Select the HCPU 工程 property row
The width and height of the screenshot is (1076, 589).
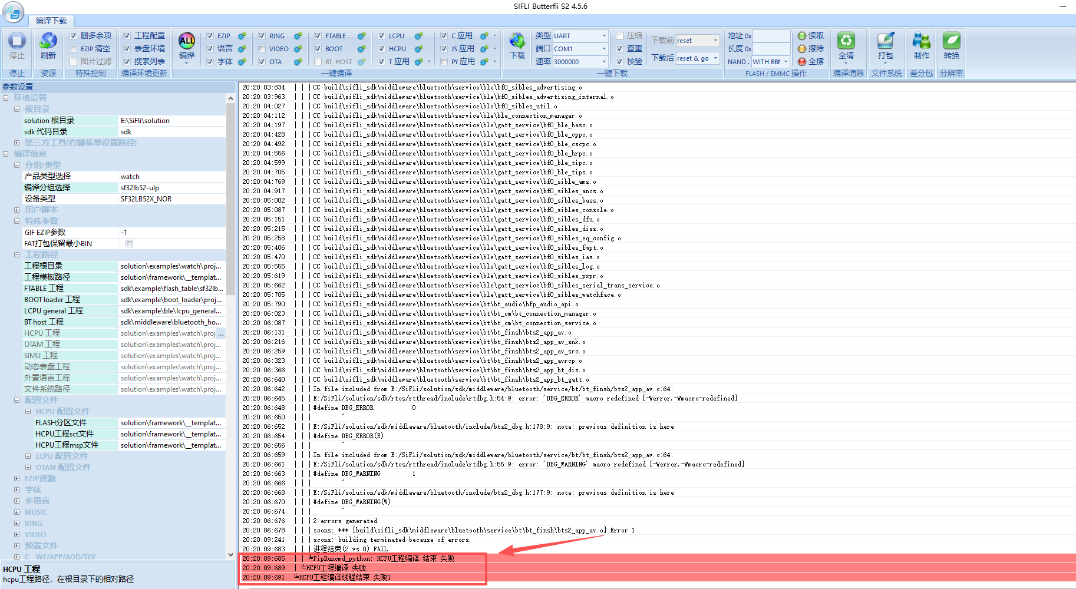point(71,333)
